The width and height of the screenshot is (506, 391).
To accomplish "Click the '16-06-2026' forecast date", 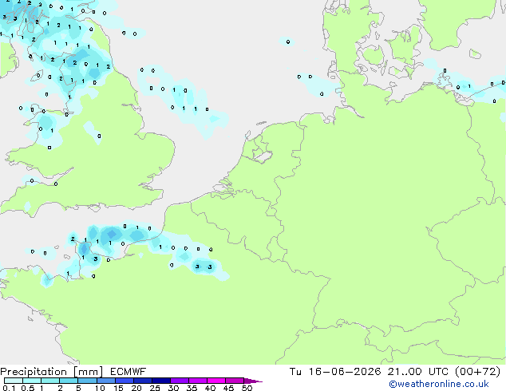I will click(345, 372).
